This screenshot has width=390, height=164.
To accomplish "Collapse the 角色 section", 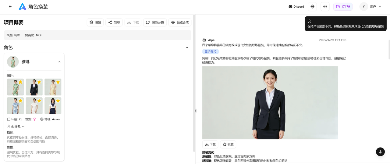I will pyautogui.click(x=187, y=47).
